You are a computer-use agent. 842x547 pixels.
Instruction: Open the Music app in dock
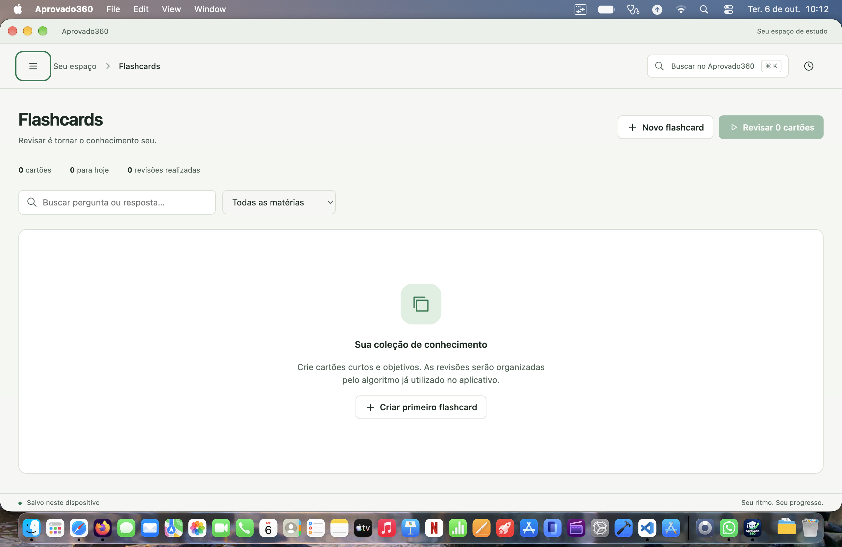point(387,528)
